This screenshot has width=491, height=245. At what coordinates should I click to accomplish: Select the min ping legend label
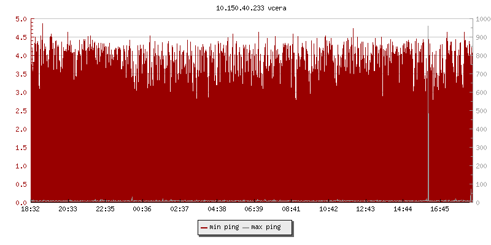224,227
